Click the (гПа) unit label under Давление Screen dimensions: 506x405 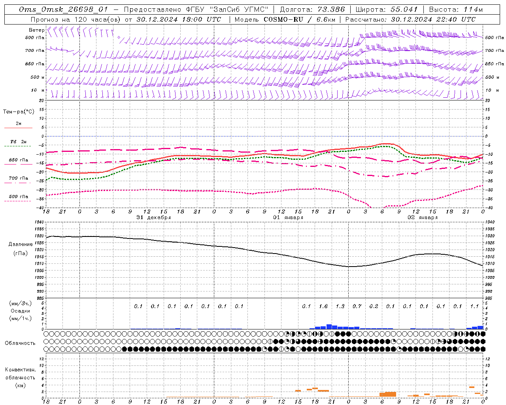pos(21,253)
